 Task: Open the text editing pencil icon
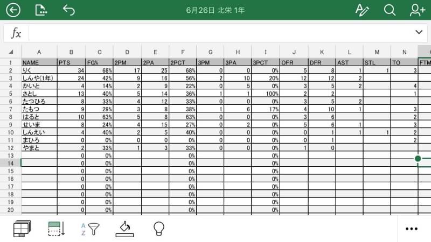(362, 10)
